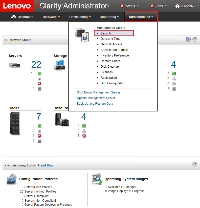This screenshot has height=208, width=200.
Task: Choose Network Access menu item
Action: [111, 44]
